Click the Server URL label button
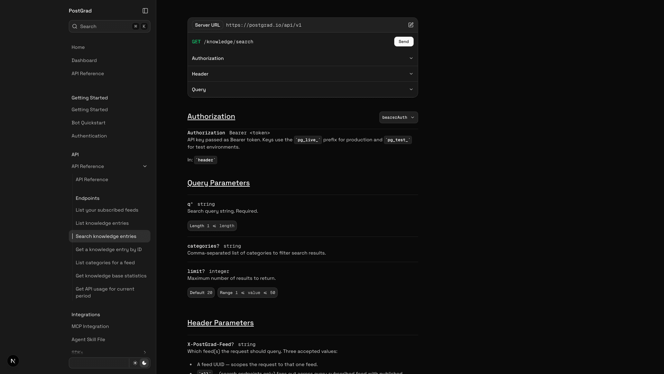The image size is (664, 374). click(207, 25)
